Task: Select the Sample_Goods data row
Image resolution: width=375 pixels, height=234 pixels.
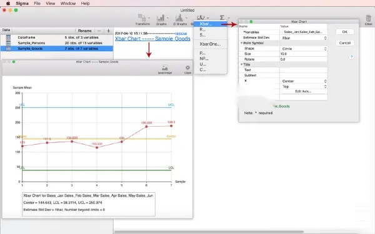Action: click(x=57, y=49)
